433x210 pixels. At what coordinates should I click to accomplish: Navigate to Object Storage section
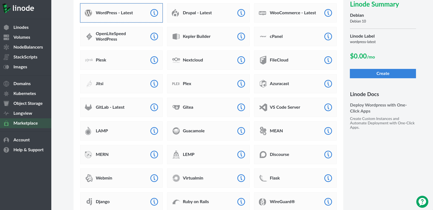pyautogui.click(x=28, y=103)
